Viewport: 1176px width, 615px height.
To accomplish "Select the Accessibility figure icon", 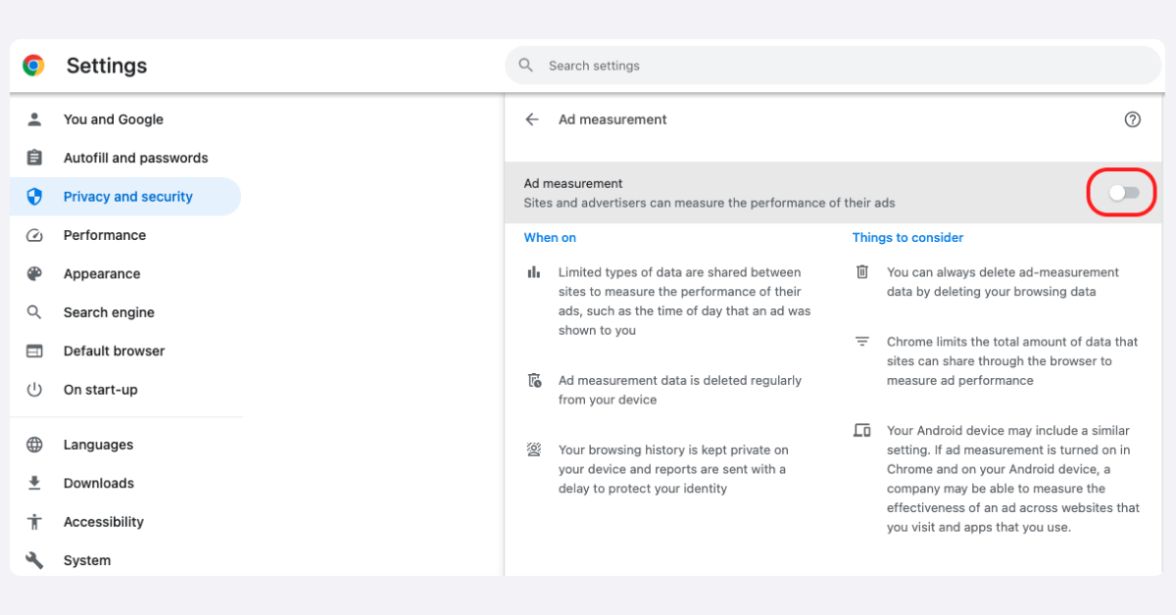I will pyautogui.click(x=35, y=521).
